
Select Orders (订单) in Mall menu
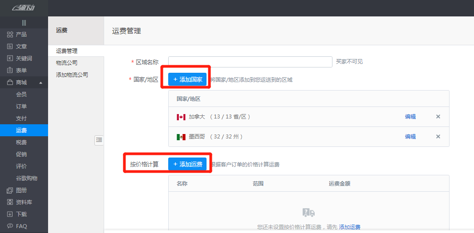point(21,107)
